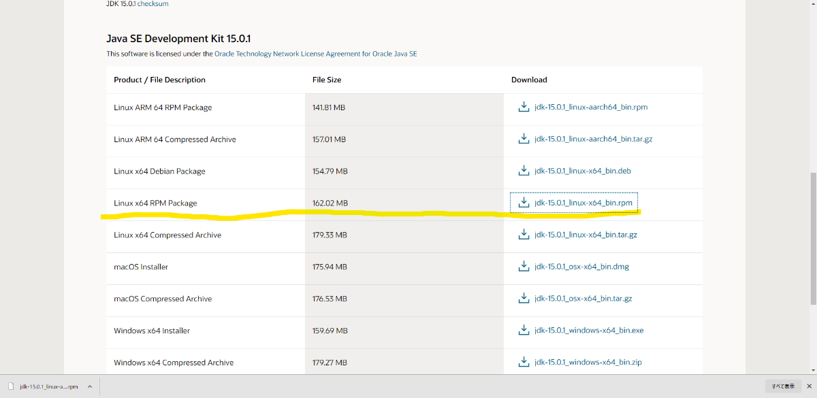Select 'macOS Installer' text
This screenshot has height=398, width=817.
(141, 267)
